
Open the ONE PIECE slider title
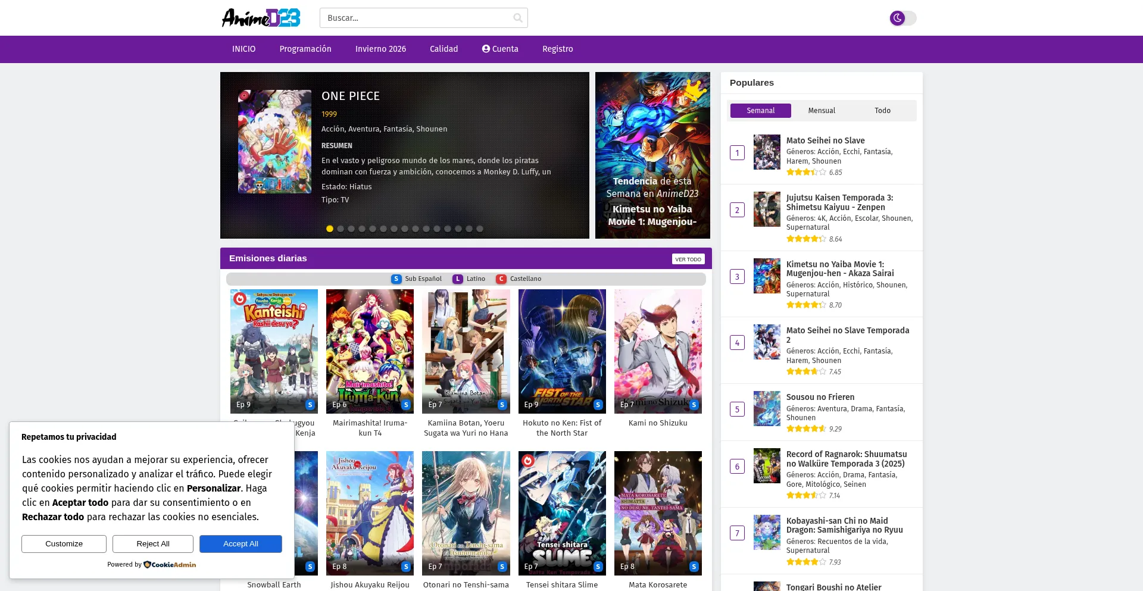click(351, 96)
